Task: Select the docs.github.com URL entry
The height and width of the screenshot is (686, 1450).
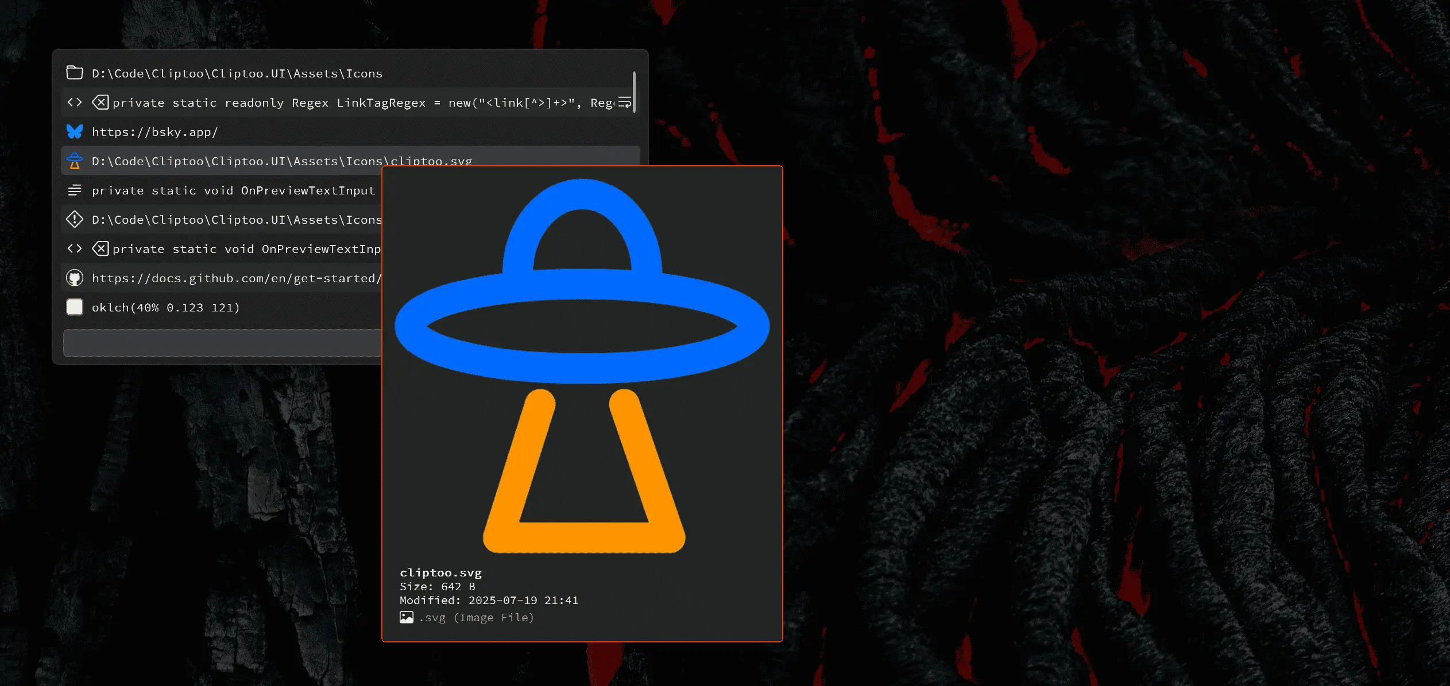Action: (237, 279)
